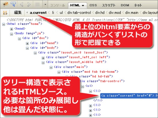Click the <head> tag text

click(20, 29)
